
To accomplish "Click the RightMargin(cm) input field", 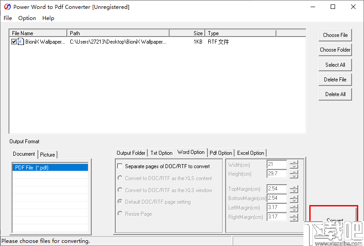I will pyautogui.click(x=277, y=217).
